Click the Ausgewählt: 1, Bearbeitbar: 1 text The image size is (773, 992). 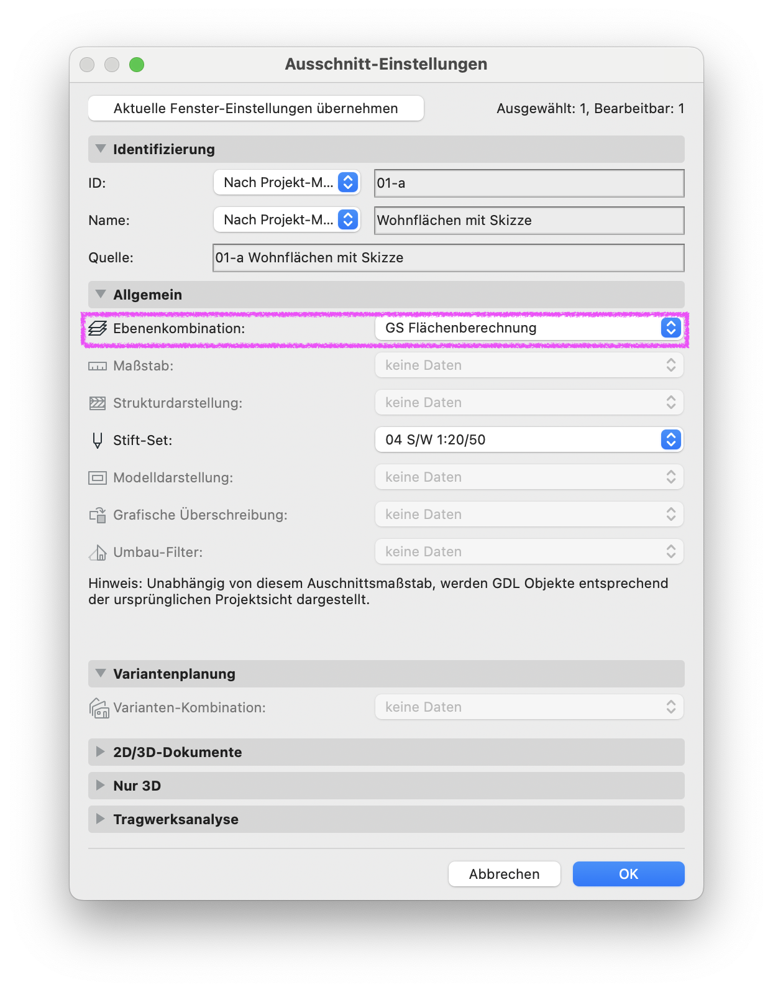tap(590, 109)
